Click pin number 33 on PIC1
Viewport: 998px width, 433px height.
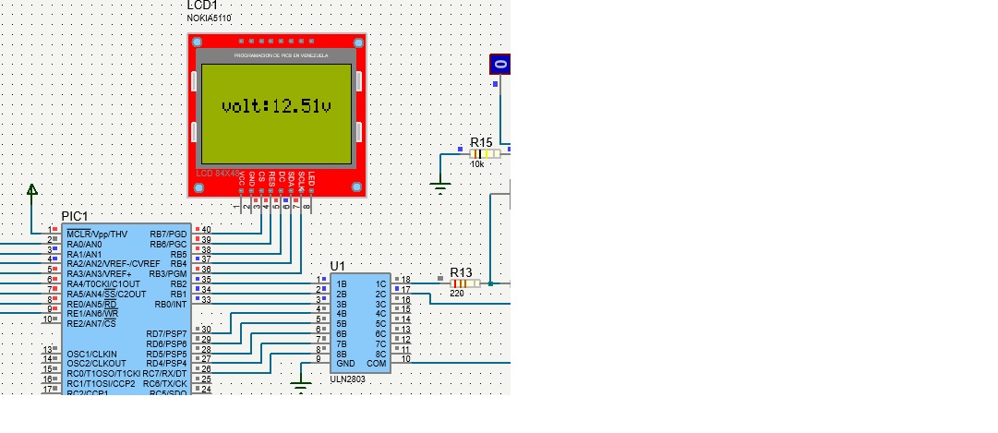click(x=206, y=299)
